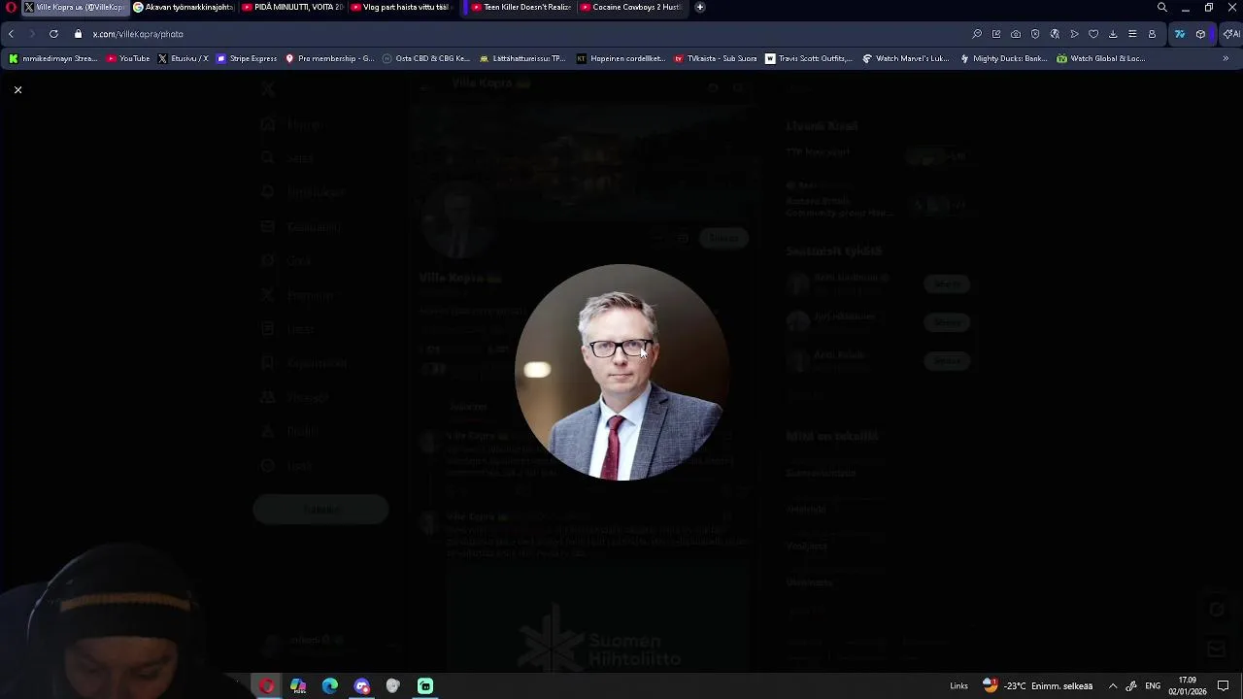Open the downloads toolbar icon
Screen dimensions: 1243x699
(1113, 34)
